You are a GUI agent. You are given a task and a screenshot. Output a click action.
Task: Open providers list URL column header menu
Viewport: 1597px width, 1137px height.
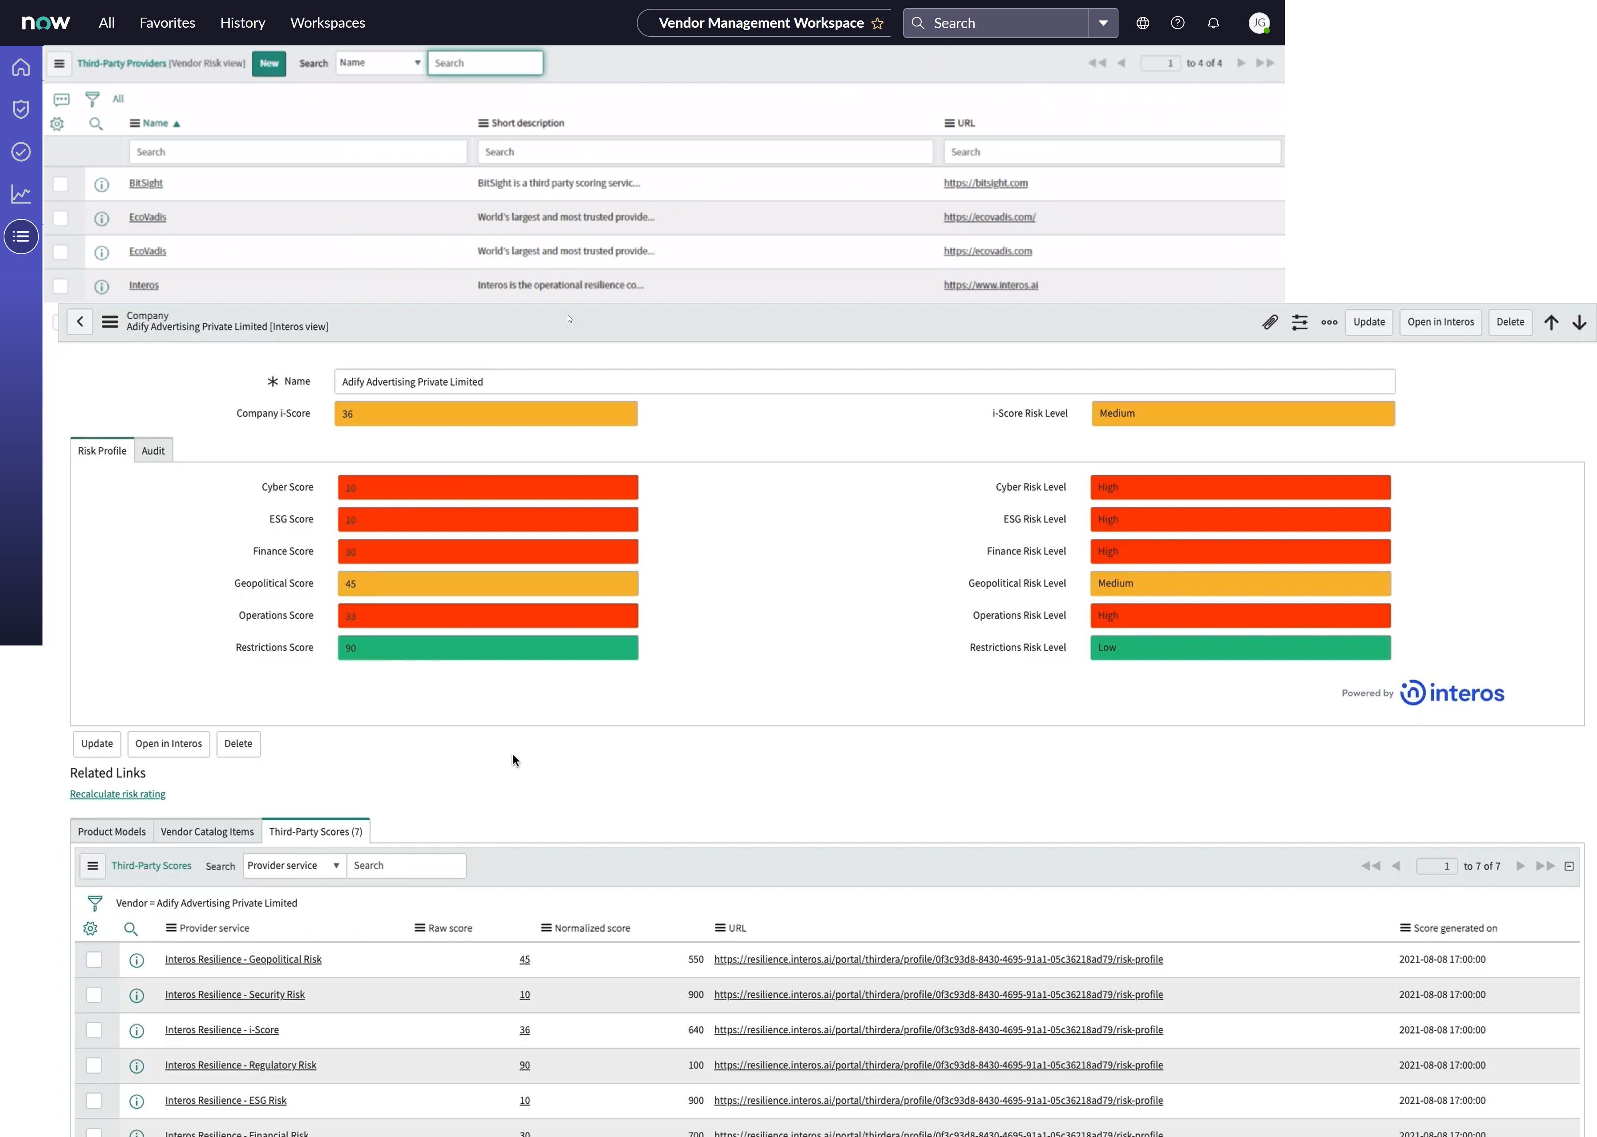(x=949, y=123)
